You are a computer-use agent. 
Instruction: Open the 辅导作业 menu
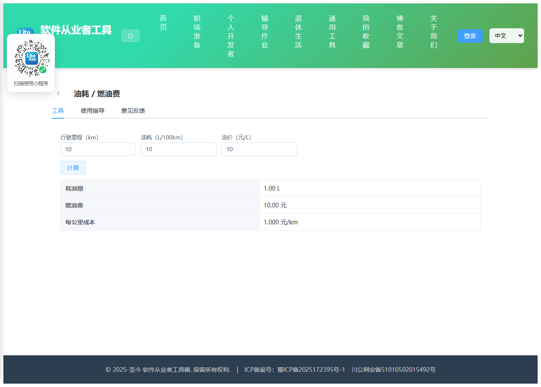(265, 32)
